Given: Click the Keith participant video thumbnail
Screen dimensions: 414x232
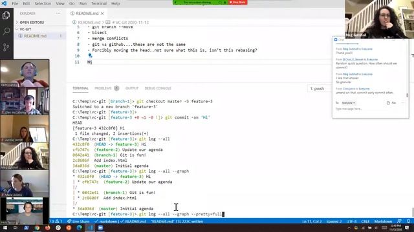Looking at the screenshot, I should pyautogui.click(x=25, y=73).
